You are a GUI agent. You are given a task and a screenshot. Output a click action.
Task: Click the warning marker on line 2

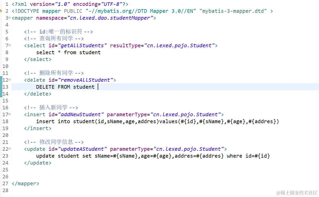pyautogui.click(x=1, y=11)
